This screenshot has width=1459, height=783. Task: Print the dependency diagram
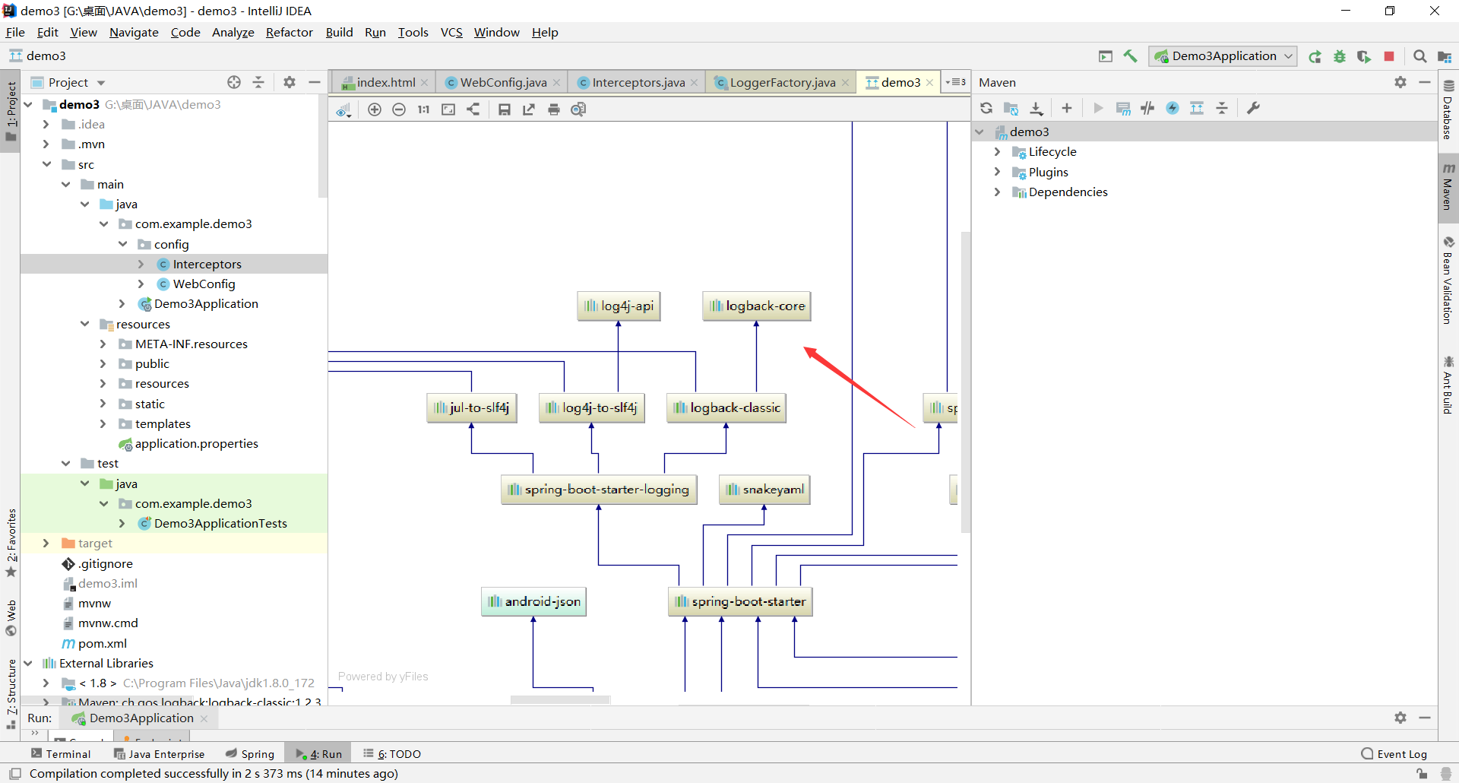(554, 109)
